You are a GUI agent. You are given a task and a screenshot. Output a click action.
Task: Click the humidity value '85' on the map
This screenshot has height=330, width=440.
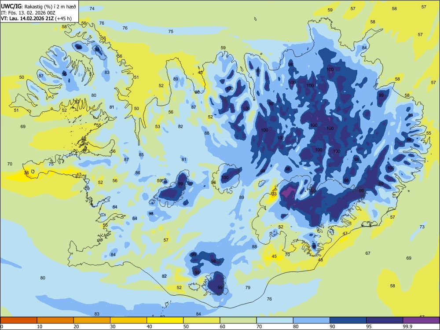coord(141,154)
